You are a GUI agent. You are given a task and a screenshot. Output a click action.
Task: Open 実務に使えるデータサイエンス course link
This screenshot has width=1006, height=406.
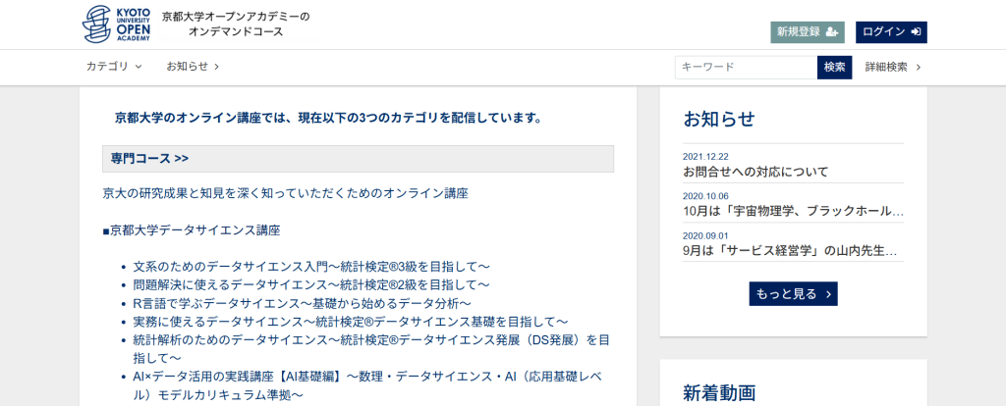[x=350, y=322]
